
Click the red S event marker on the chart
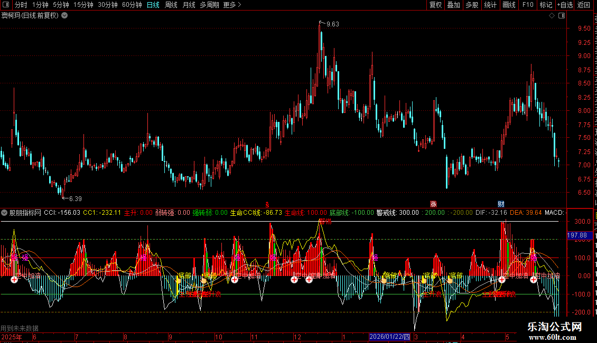pyautogui.click(x=267, y=205)
